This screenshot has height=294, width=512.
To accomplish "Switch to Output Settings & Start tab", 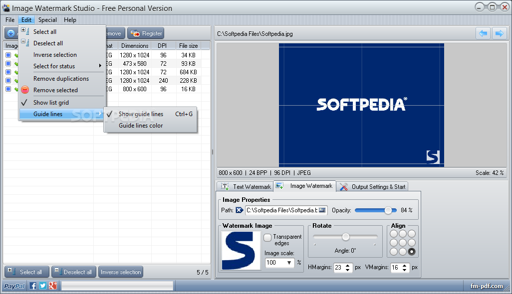I will (372, 187).
